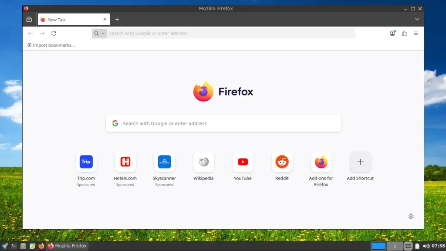
Task: Launch terminal from the taskbar
Action: 14,246
